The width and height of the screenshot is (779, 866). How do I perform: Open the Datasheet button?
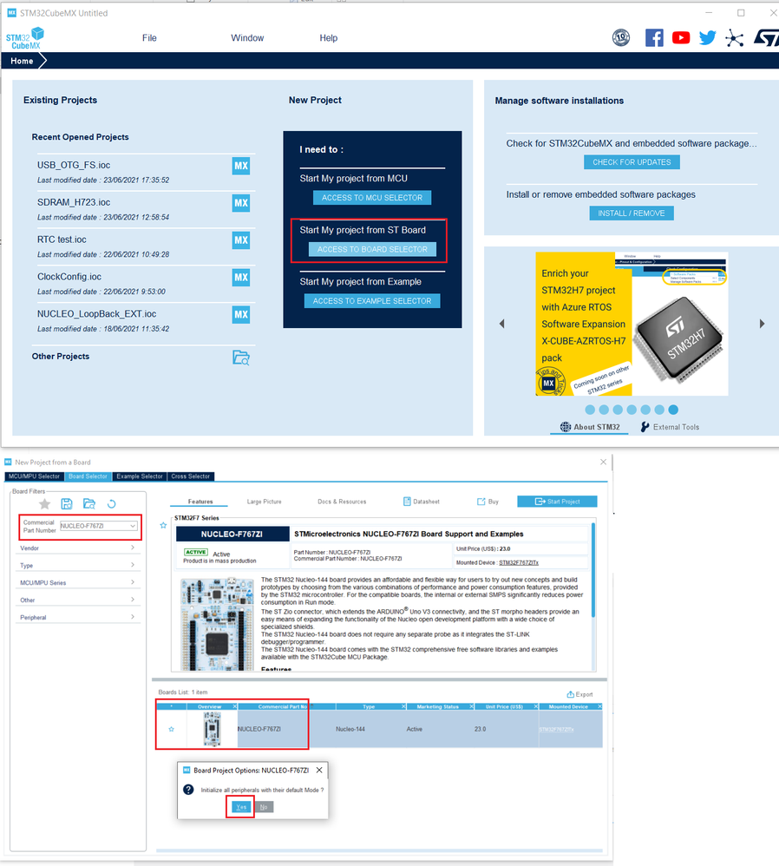point(422,502)
